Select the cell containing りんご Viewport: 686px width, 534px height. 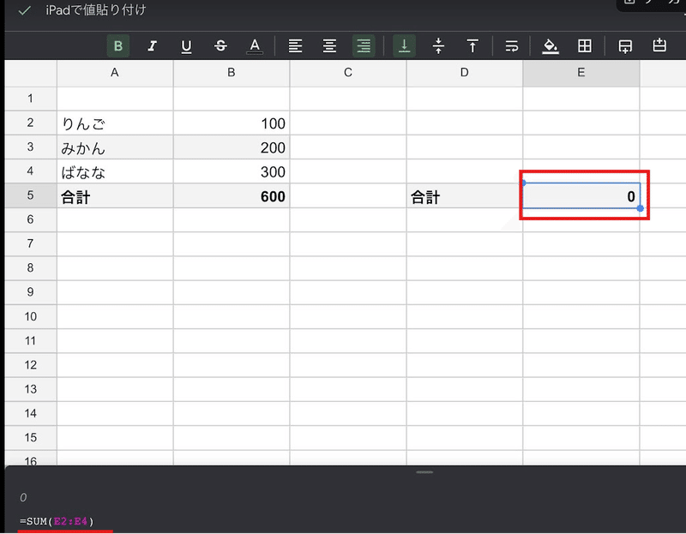(115, 123)
